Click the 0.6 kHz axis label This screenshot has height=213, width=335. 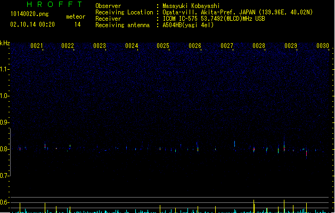click(x=4, y=202)
